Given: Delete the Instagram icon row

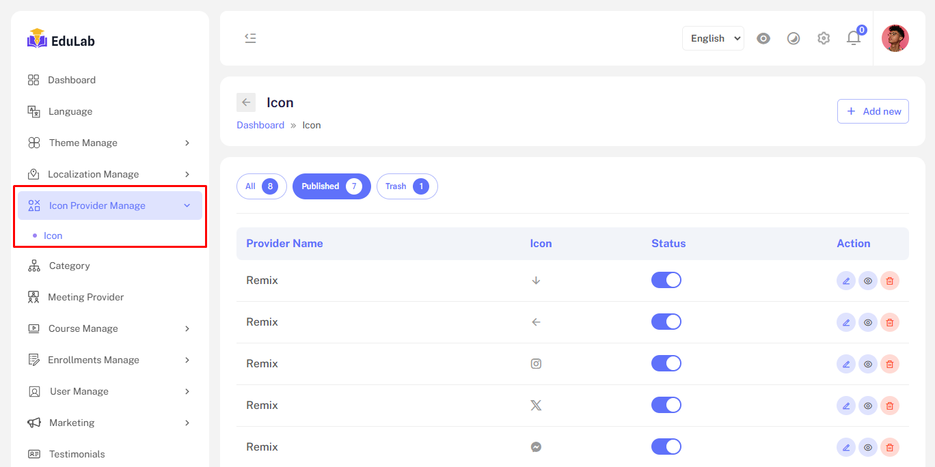Looking at the screenshot, I should click(x=889, y=364).
